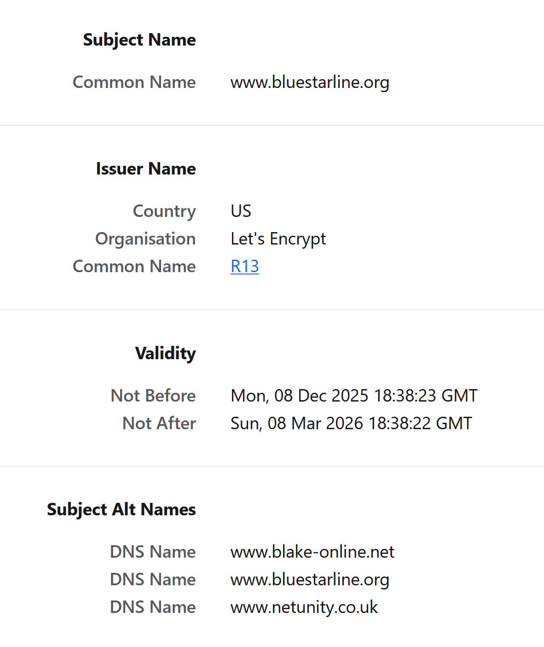Click the Subject Alt Names heading
This screenshot has height=647, width=544.
click(121, 510)
